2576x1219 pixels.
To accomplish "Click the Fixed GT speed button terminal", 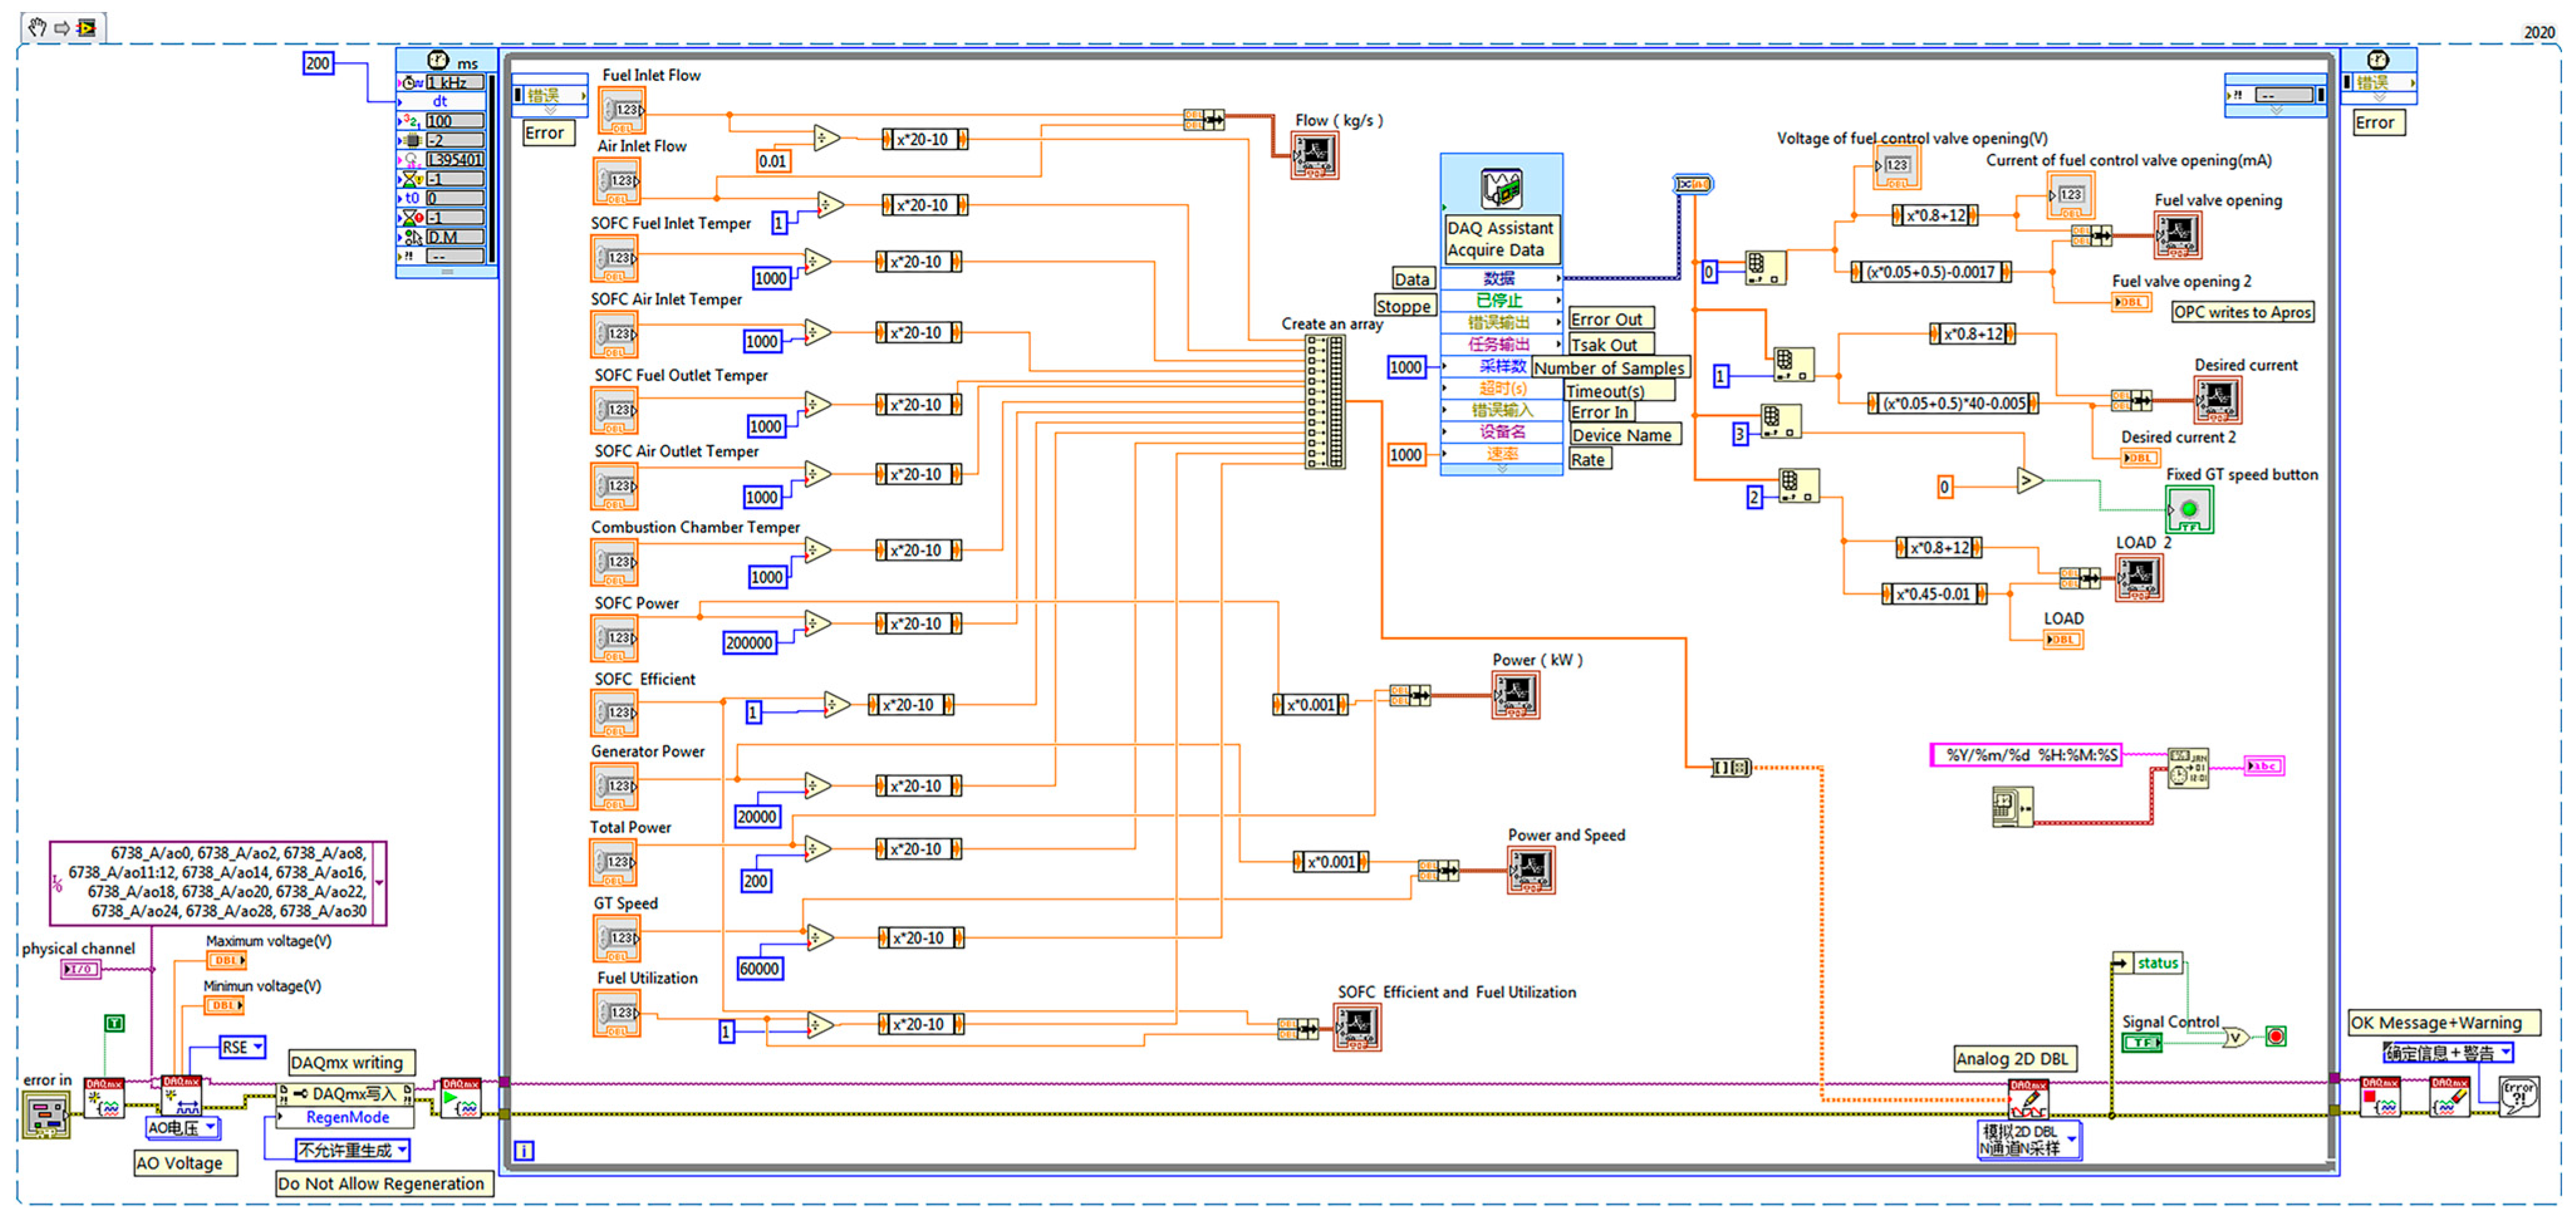I will [x=2189, y=510].
